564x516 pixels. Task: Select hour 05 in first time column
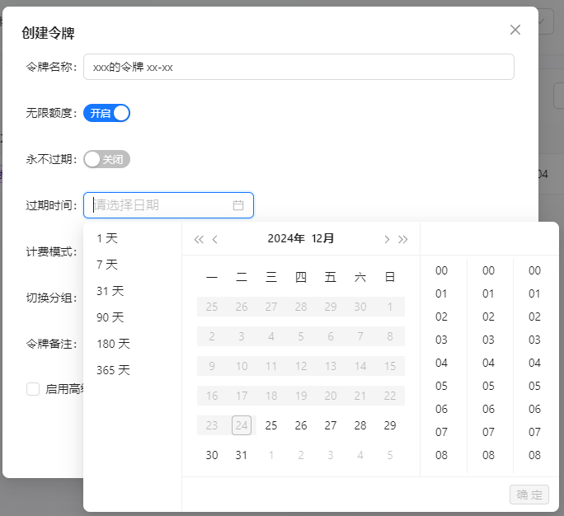pyautogui.click(x=441, y=386)
